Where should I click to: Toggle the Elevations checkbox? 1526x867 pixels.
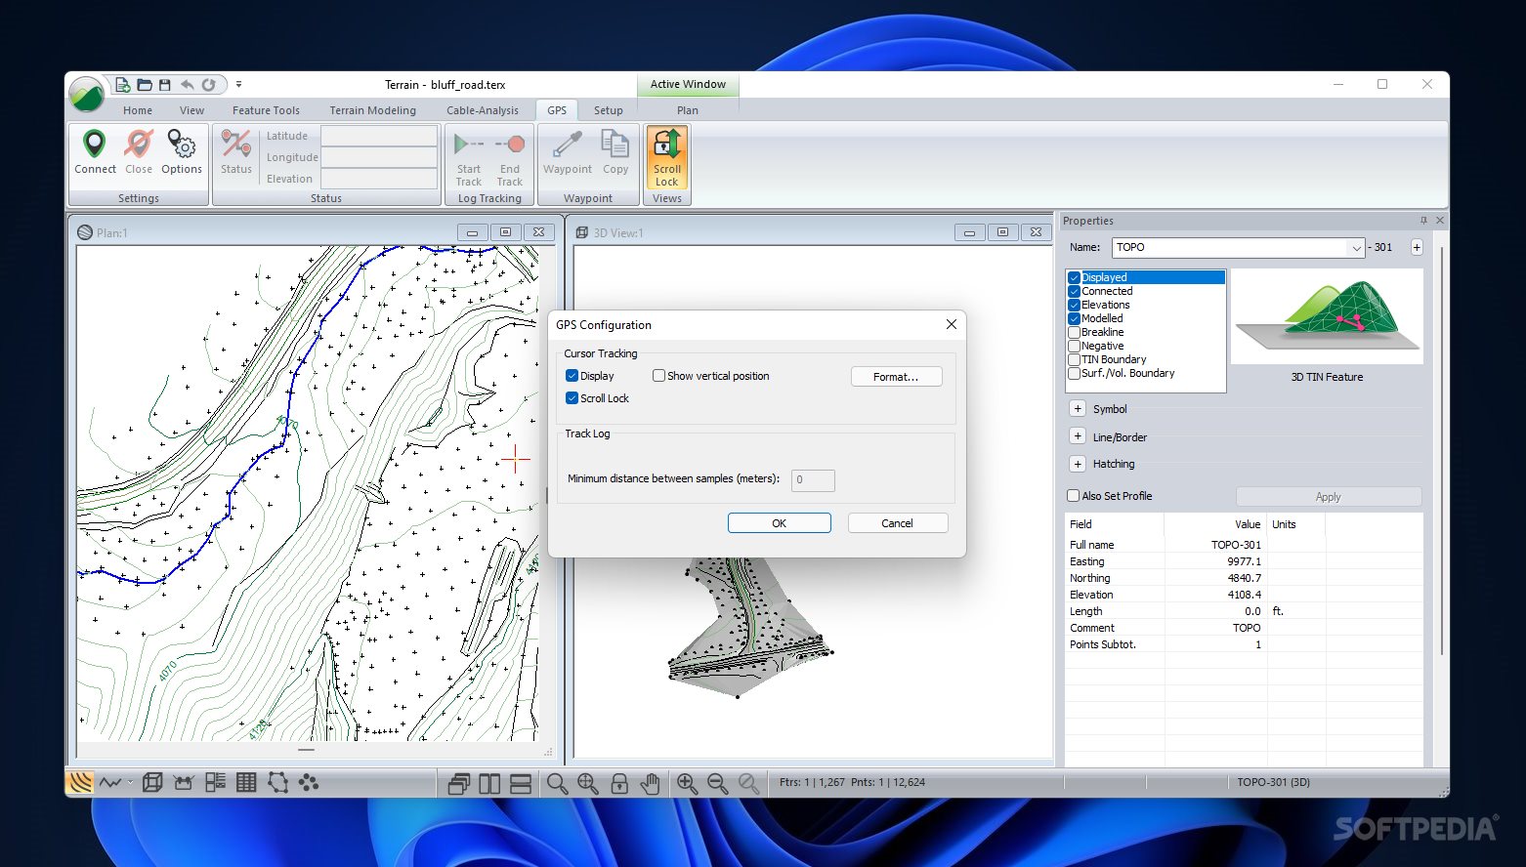click(x=1074, y=305)
